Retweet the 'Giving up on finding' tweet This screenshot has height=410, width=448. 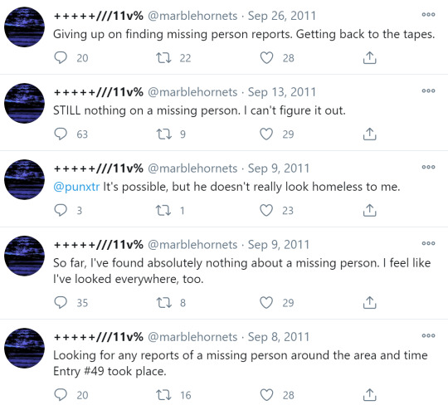(163, 58)
